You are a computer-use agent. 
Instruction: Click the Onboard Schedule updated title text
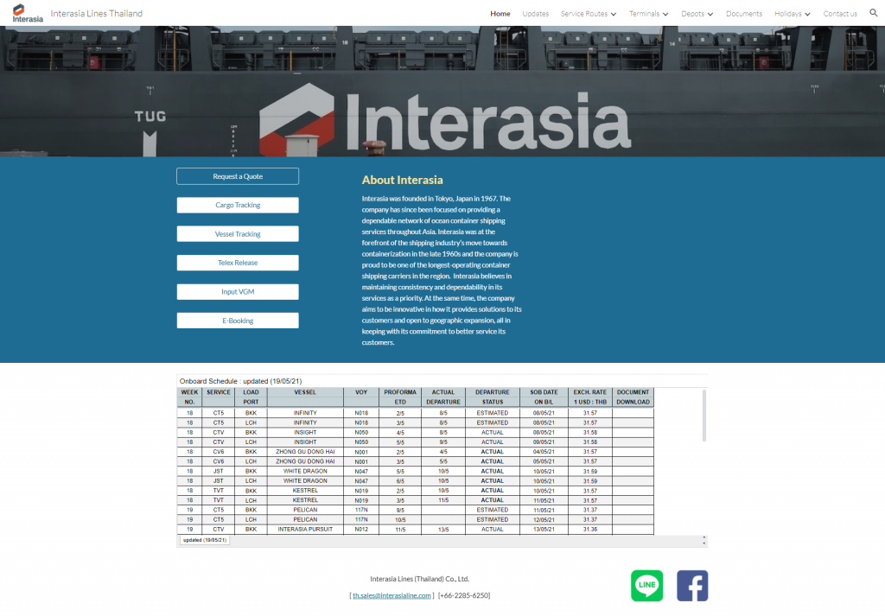click(240, 381)
